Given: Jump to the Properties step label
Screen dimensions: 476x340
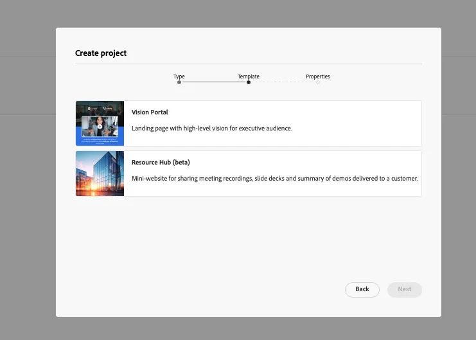Looking at the screenshot, I should (x=318, y=76).
